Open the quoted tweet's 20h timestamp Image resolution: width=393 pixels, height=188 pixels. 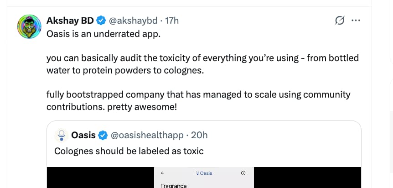click(x=199, y=135)
